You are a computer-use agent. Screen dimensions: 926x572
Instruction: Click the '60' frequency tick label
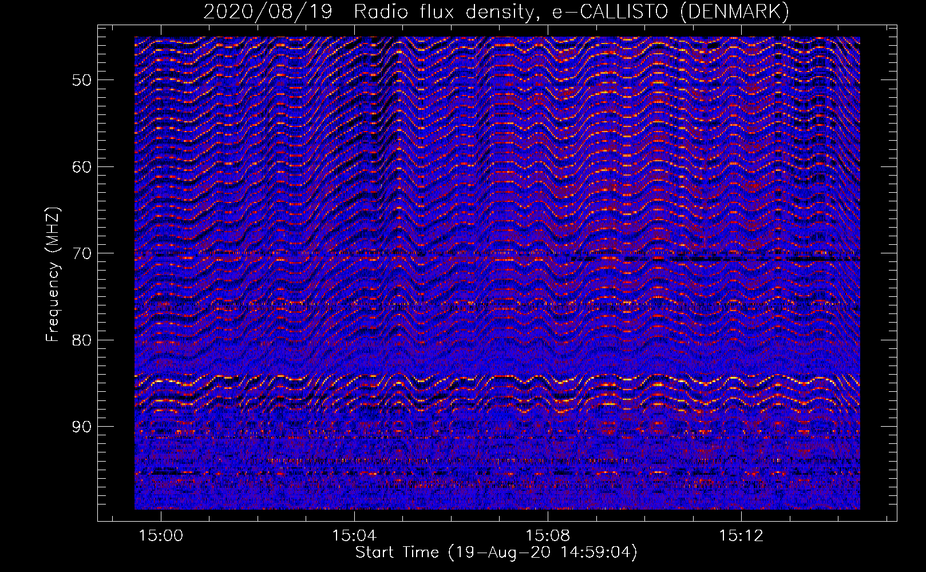tap(82, 167)
